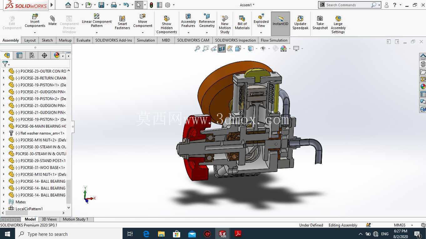Open Assembly Features tool
Image resolution: width=426 pixels, height=239 pixels.
188,21
